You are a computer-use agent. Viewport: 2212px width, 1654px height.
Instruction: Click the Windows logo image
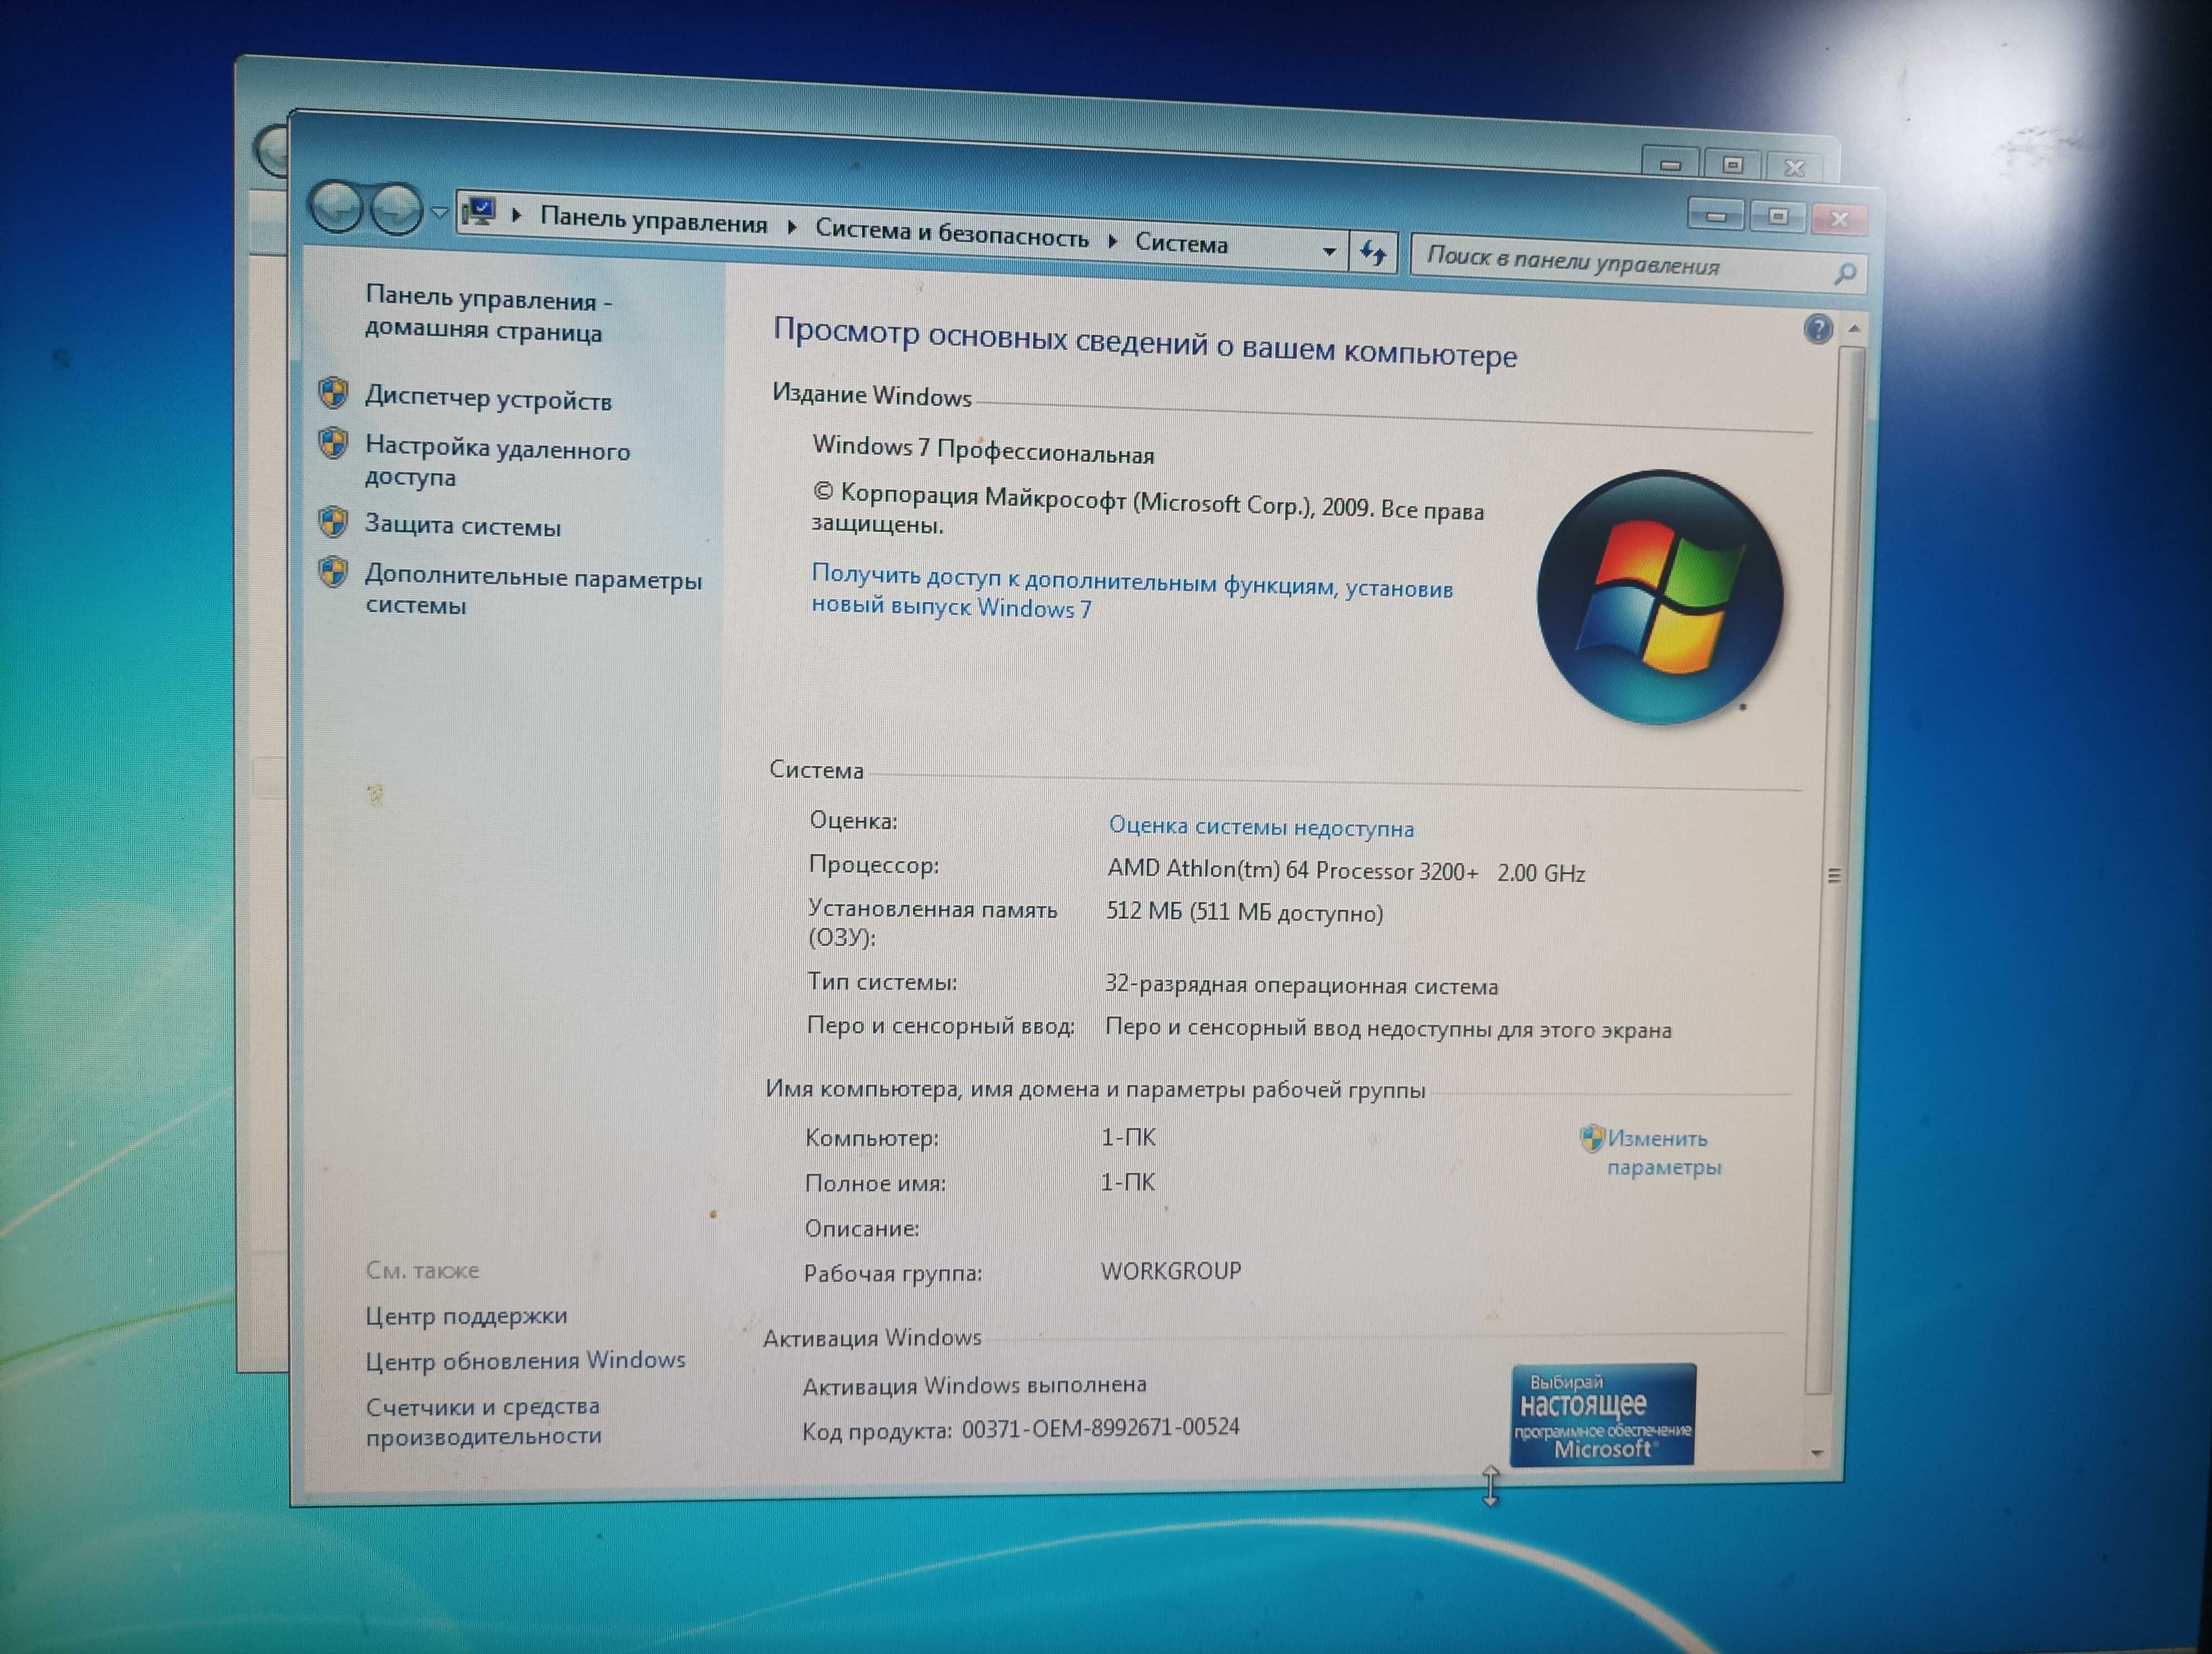(1659, 596)
